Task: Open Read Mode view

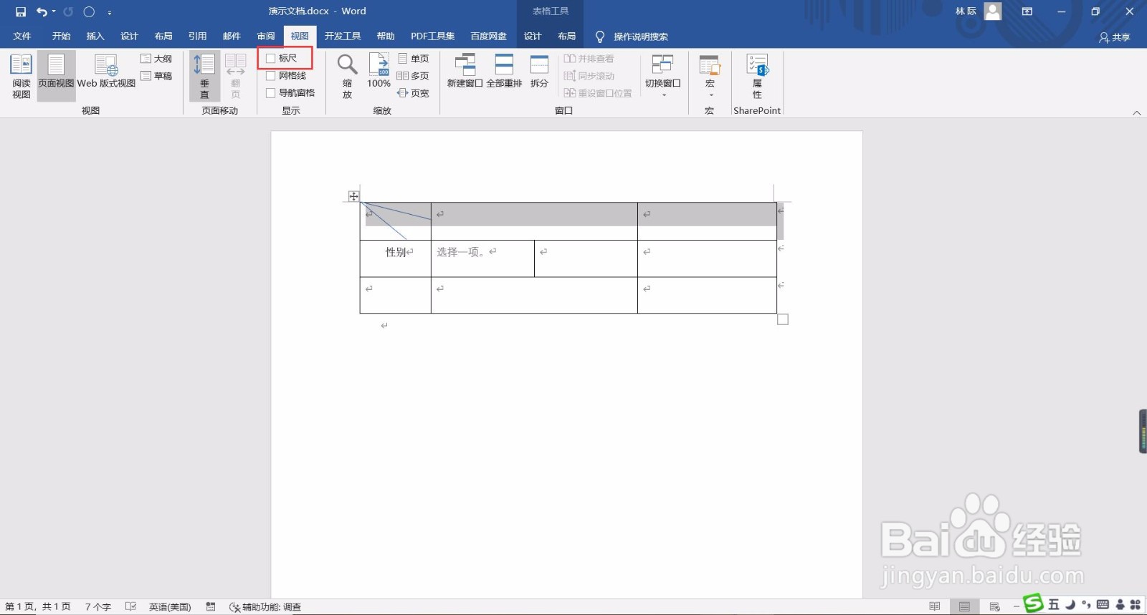Action: point(21,77)
